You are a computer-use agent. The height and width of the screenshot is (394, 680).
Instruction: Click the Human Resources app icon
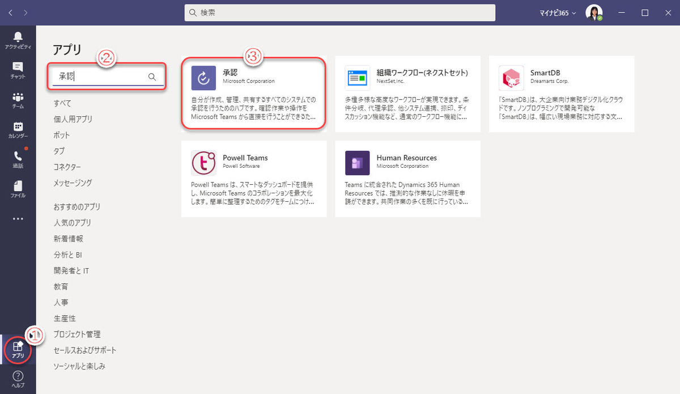pos(357,163)
